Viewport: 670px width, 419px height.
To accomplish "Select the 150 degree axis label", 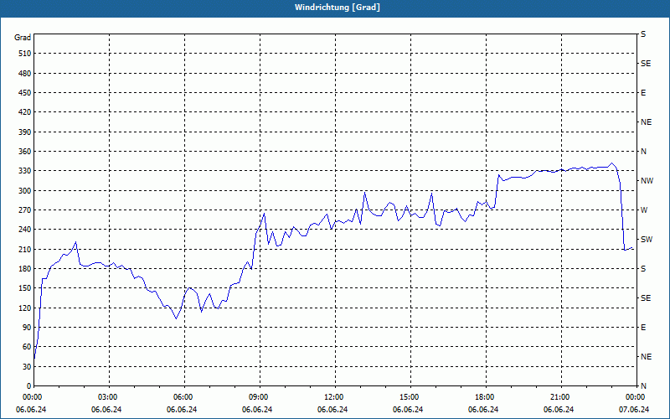I will [x=25, y=287].
